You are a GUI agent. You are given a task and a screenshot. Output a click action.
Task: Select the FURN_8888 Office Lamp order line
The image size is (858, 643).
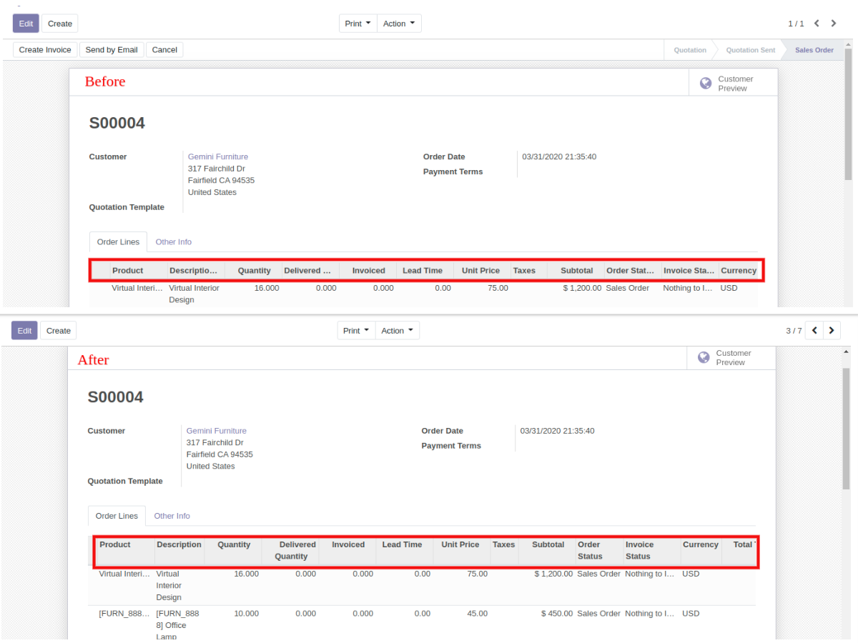click(124, 614)
